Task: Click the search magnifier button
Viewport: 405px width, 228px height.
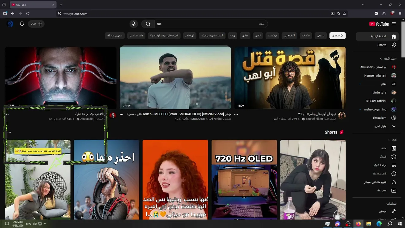Action: pyautogui.click(x=148, y=24)
